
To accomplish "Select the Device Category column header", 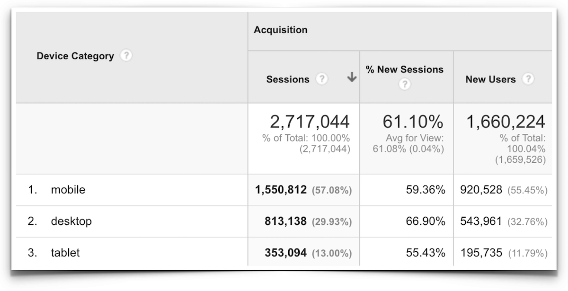I will [75, 56].
